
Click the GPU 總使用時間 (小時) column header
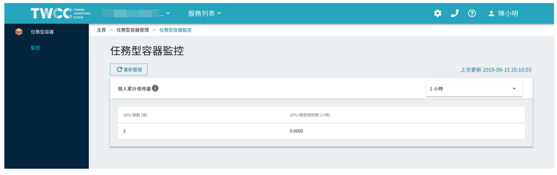(310, 115)
